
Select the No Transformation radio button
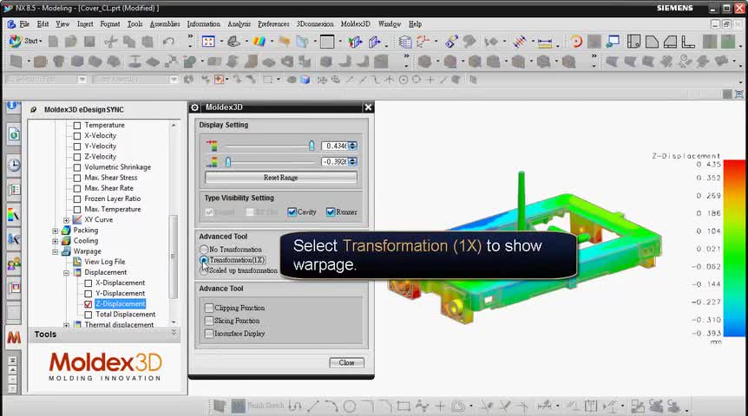[204, 250]
